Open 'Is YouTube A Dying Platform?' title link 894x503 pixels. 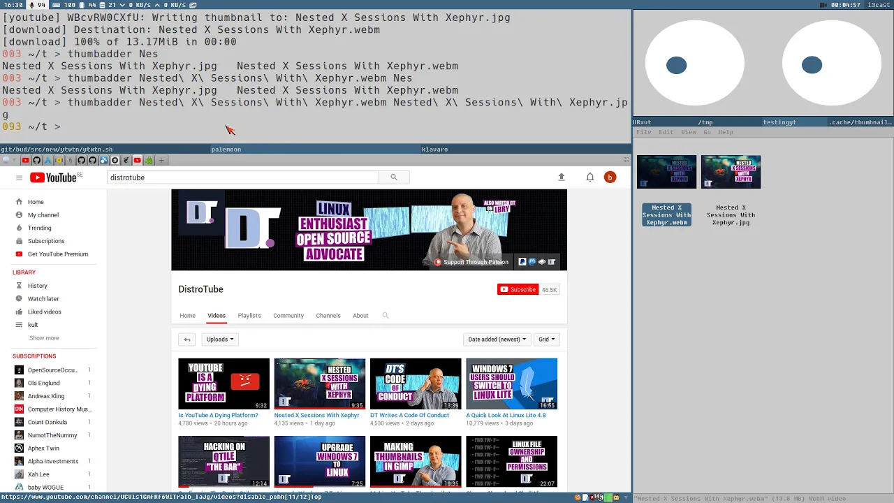click(x=218, y=415)
